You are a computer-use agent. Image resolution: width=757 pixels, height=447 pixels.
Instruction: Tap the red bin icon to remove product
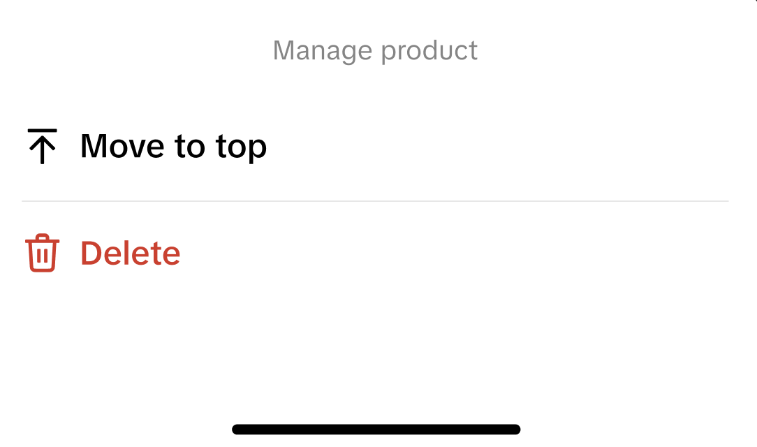tap(42, 253)
